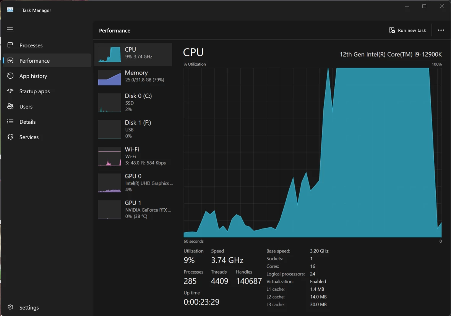Open the Users page
The image size is (451, 316).
(x=47, y=106)
